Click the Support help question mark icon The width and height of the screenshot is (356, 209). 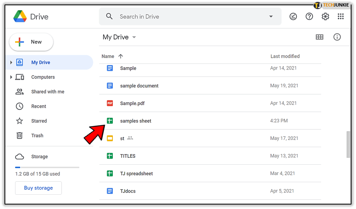(x=309, y=17)
